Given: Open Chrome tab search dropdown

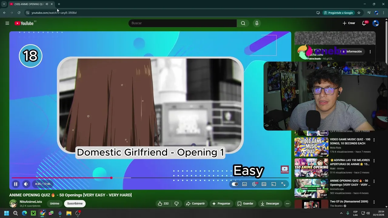Looking at the screenshot, I should [x=4, y=4].
